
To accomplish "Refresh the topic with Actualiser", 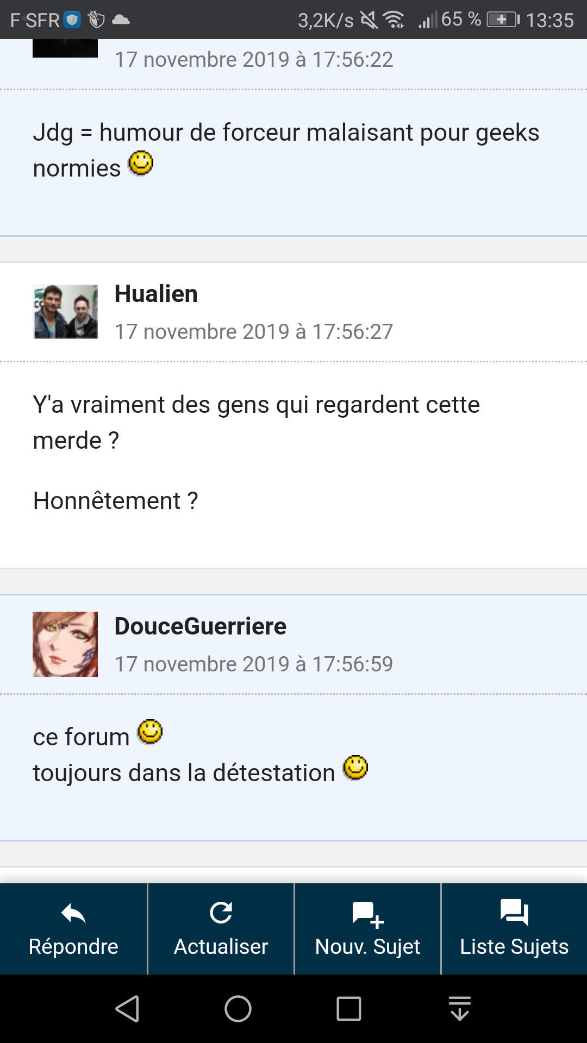I will pos(221,929).
